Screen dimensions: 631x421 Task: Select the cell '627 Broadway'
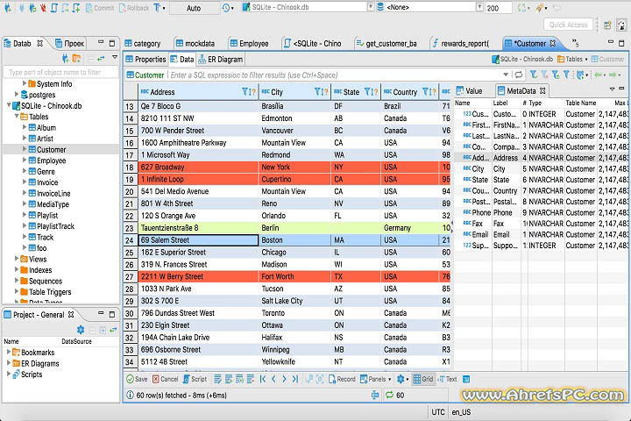click(198, 167)
